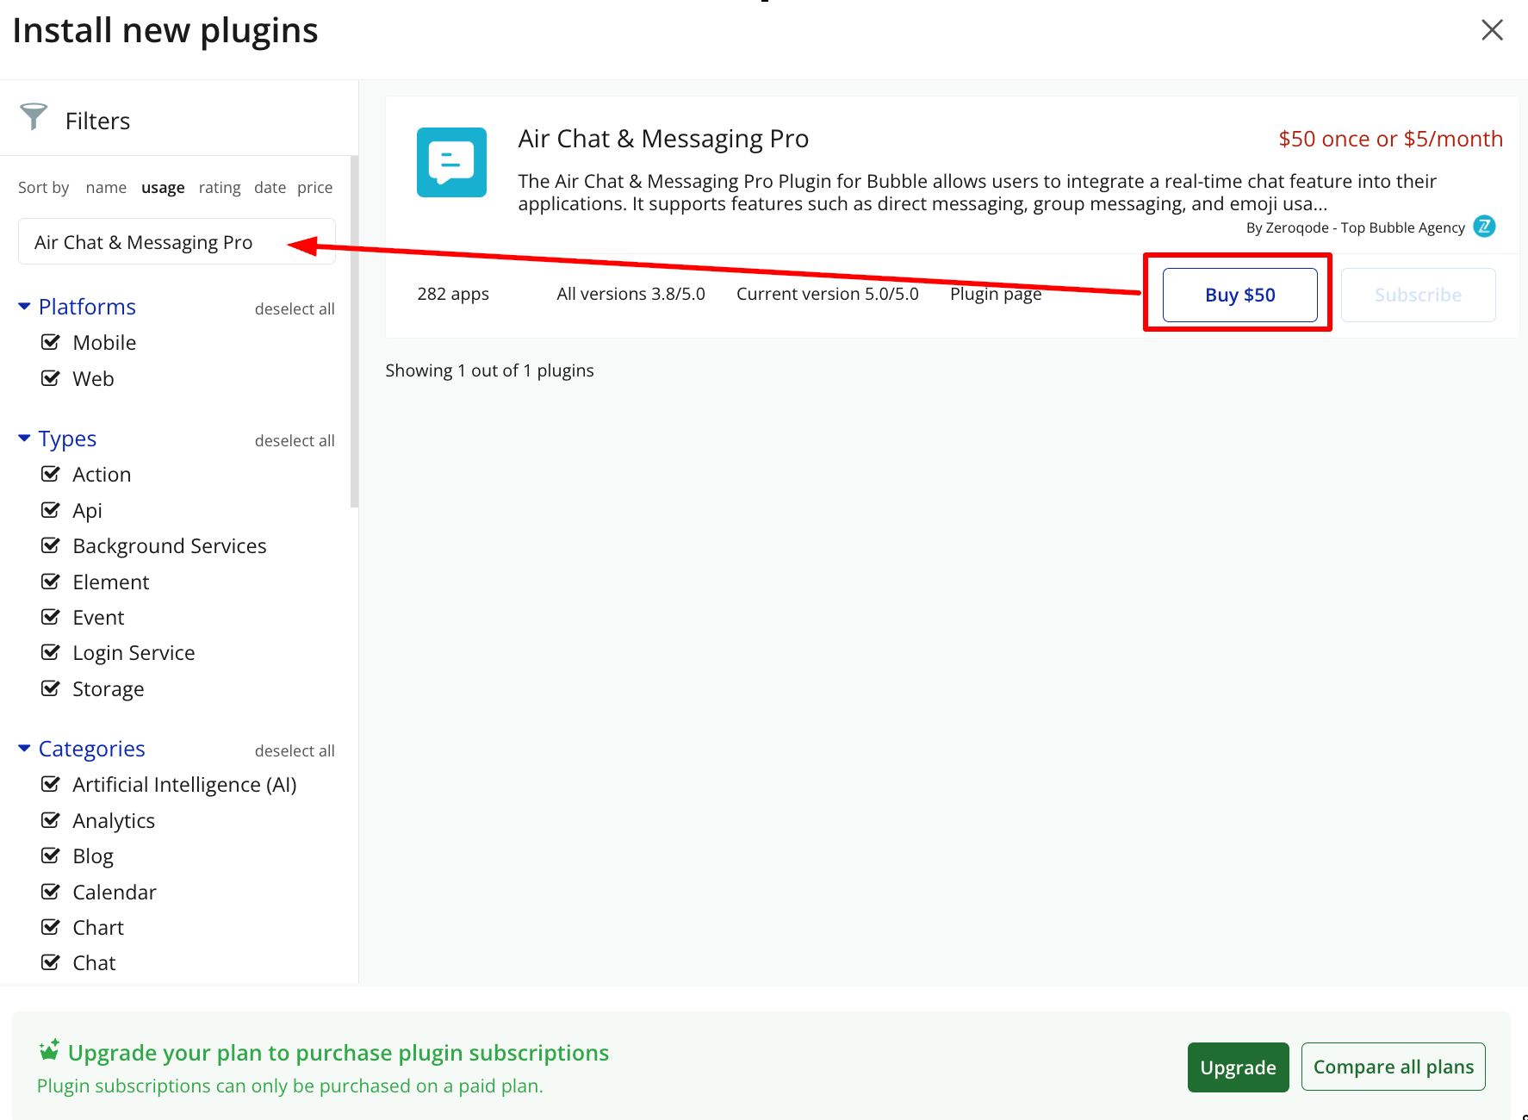Uncheck the Mobile platform checkbox
Screen dimensions: 1528x1120
pos(51,342)
